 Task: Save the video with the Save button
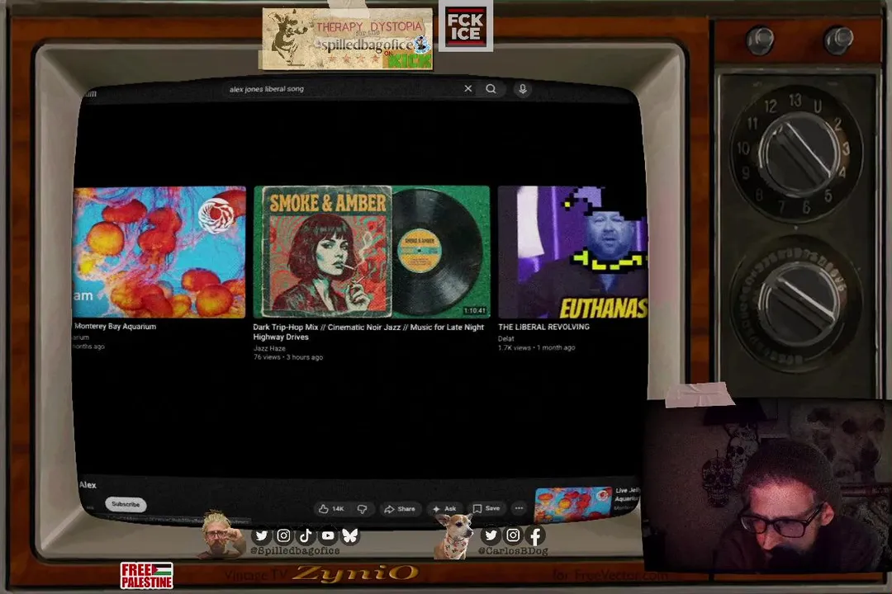pos(486,508)
